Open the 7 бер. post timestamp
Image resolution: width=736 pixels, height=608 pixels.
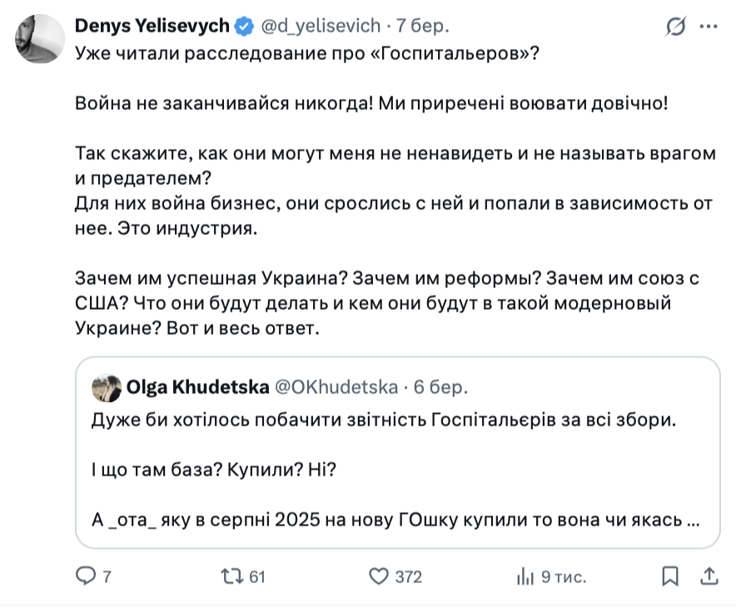tap(423, 27)
